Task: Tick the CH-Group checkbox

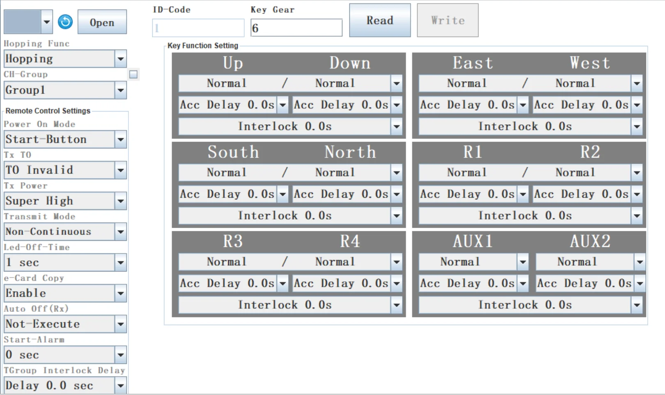Action: (x=133, y=74)
